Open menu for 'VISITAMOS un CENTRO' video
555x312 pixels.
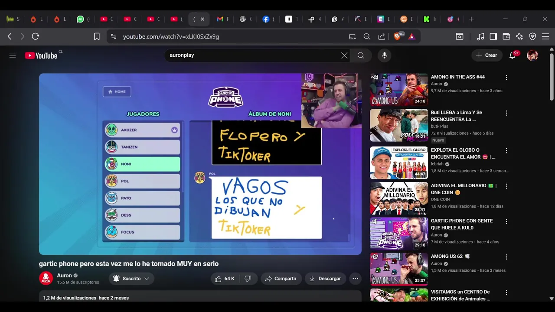pyautogui.click(x=506, y=292)
